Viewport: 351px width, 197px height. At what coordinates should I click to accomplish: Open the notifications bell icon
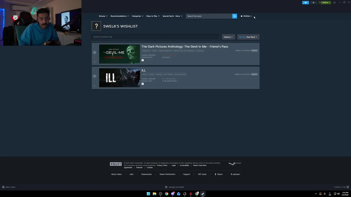pyautogui.click(x=313, y=2)
